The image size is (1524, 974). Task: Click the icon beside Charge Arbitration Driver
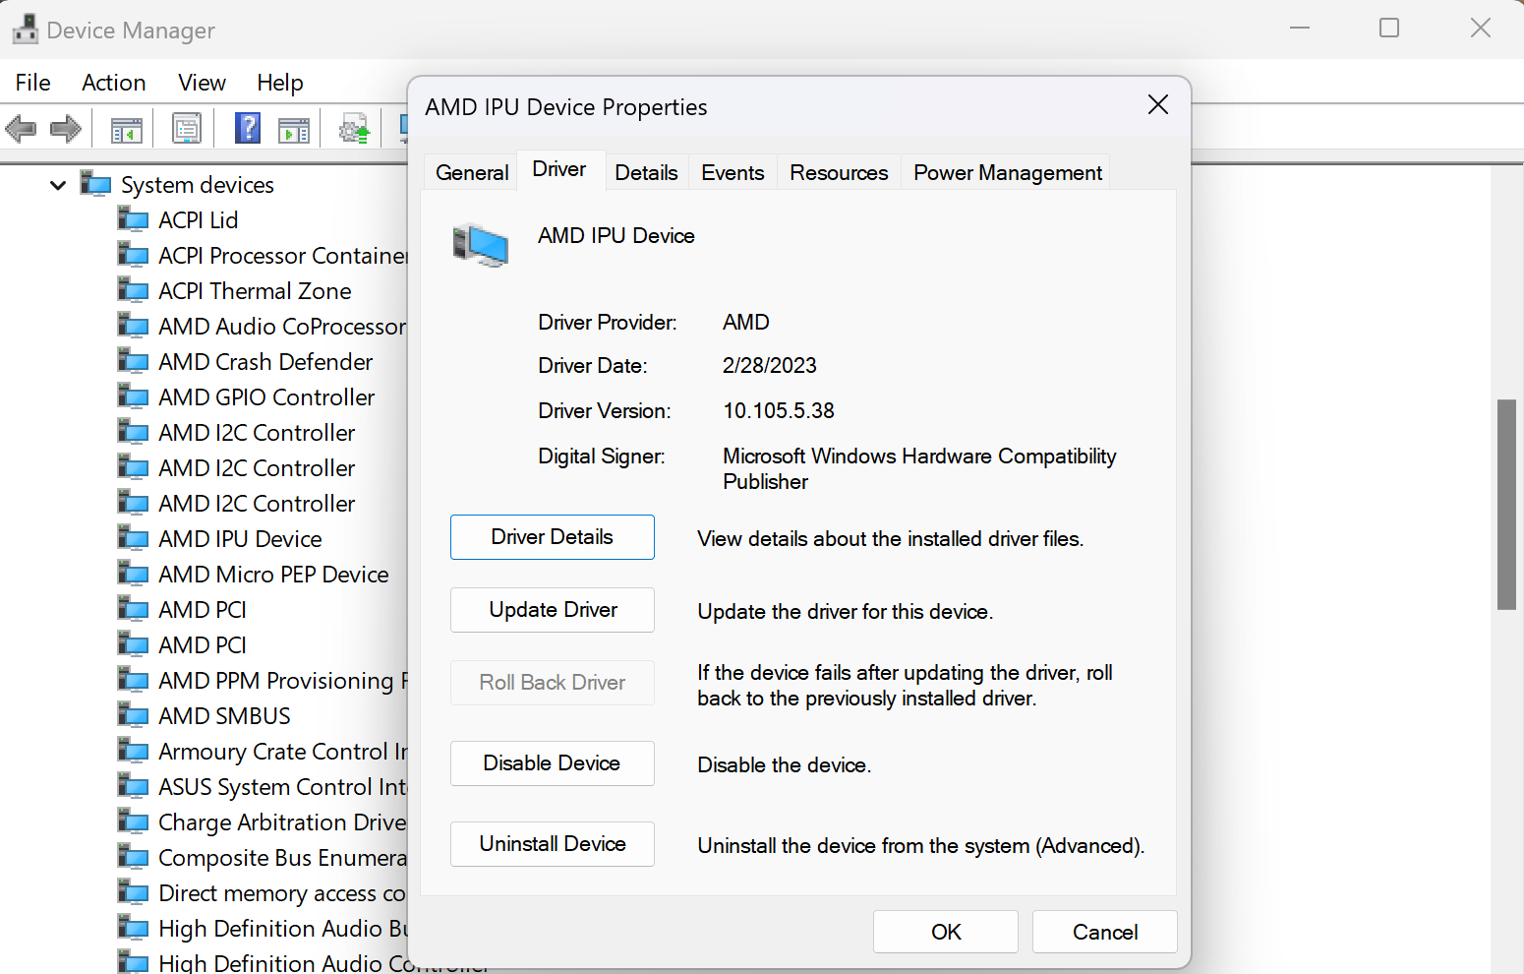click(133, 820)
